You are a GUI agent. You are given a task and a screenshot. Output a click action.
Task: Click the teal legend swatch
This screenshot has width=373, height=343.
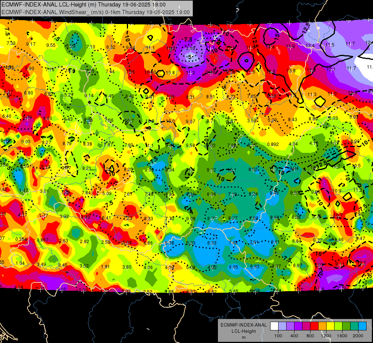[x=354, y=326]
